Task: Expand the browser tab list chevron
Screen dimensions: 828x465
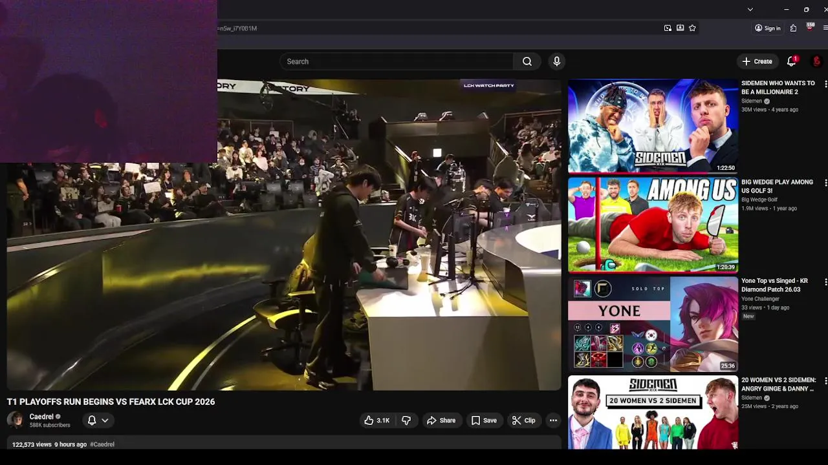Action: point(750,10)
